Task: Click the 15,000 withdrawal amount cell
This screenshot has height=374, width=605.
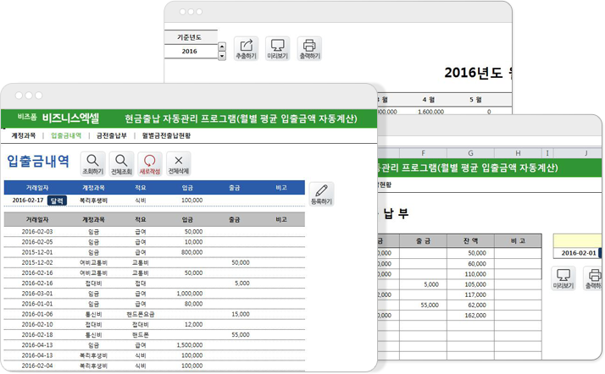Action: [x=241, y=314]
